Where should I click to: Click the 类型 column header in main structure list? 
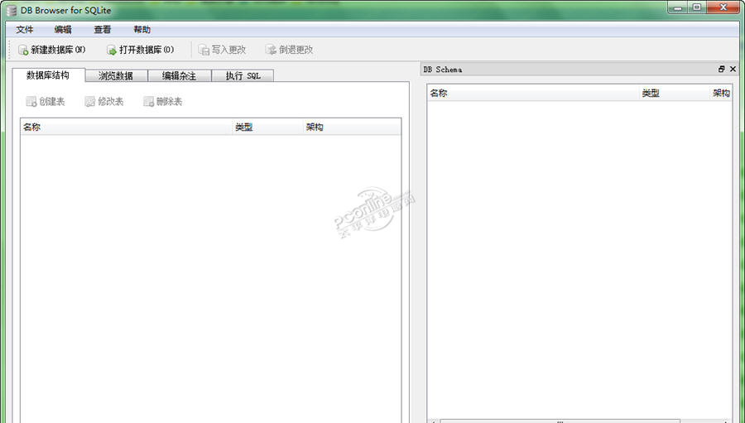tap(267, 127)
